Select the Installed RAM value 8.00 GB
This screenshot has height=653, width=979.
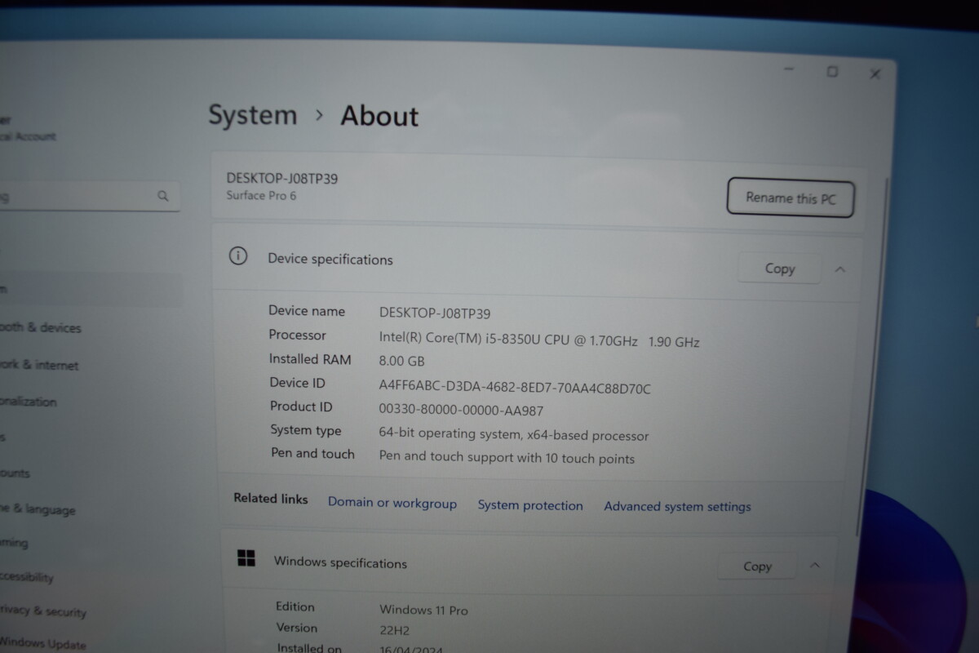pos(401,361)
